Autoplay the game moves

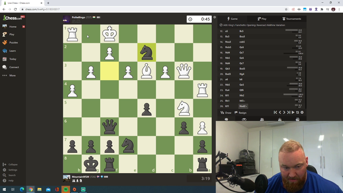coord(293,113)
